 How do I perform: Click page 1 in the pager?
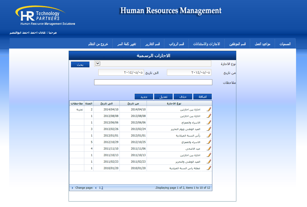(x=100, y=188)
